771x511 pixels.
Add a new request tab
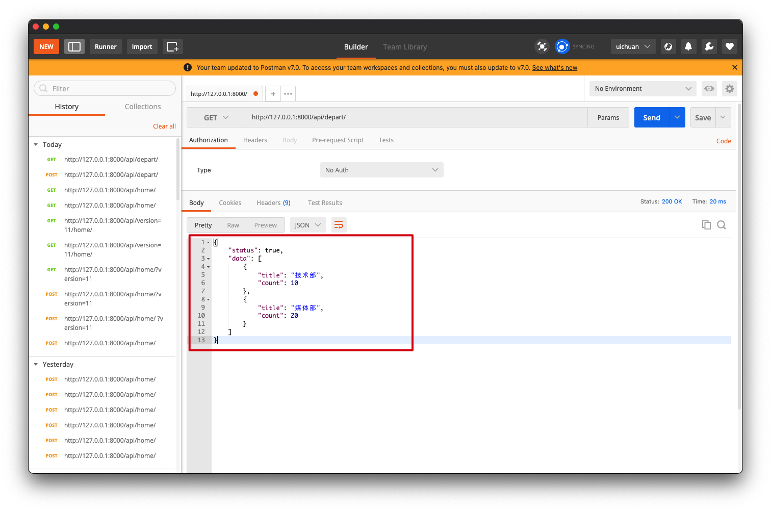pyautogui.click(x=273, y=94)
